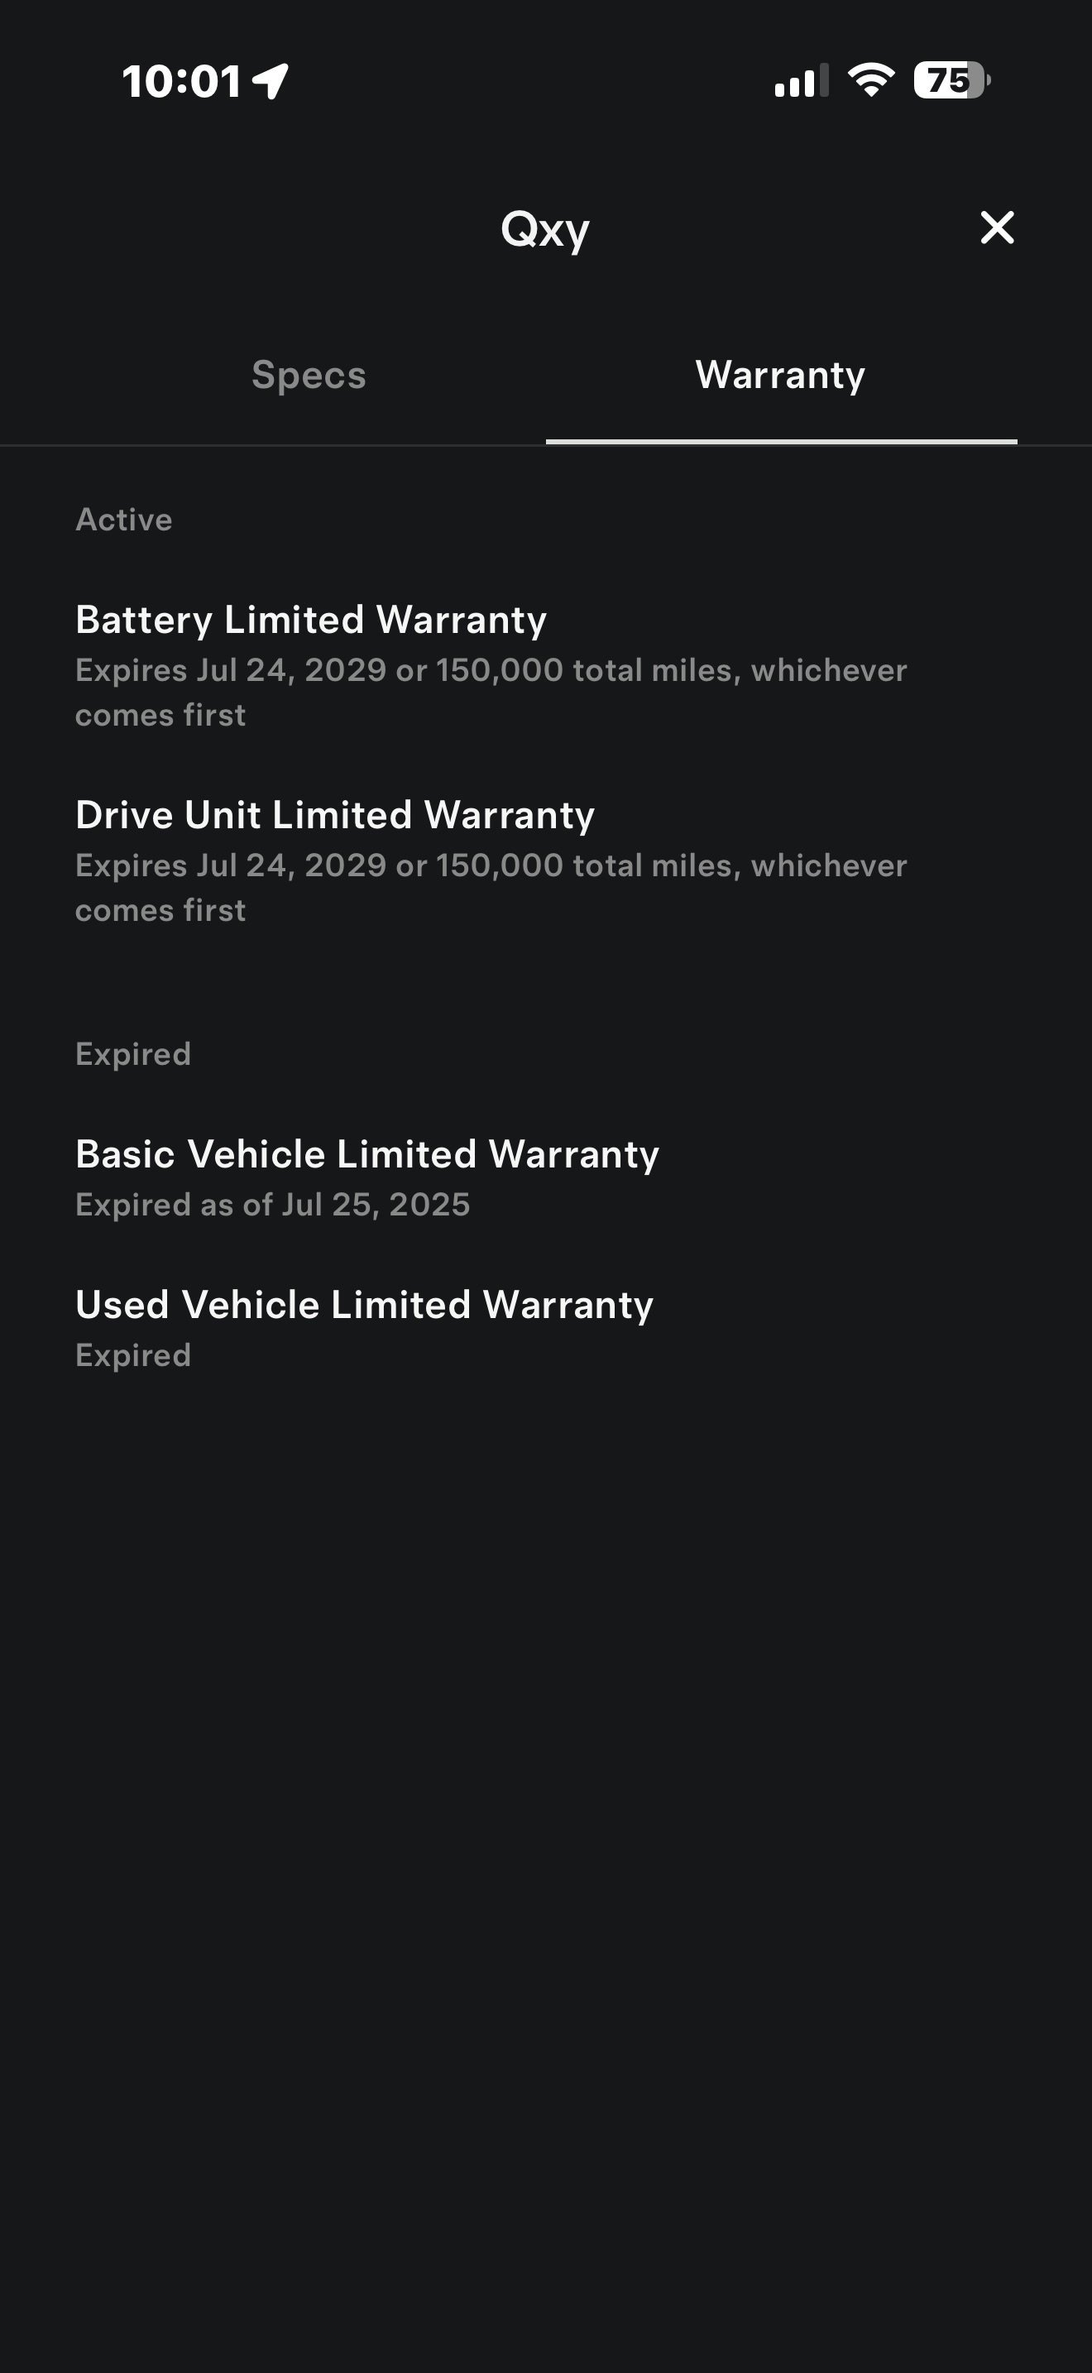Open Used Vehicle Limited Warranty entry
This screenshot has width=1092, height=2373.
point(365,1306)
